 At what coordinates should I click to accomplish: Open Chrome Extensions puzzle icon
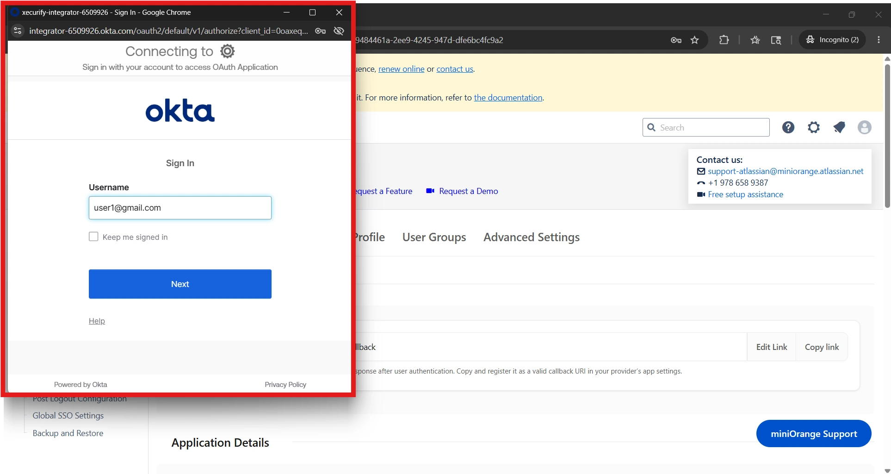[724, 40]
